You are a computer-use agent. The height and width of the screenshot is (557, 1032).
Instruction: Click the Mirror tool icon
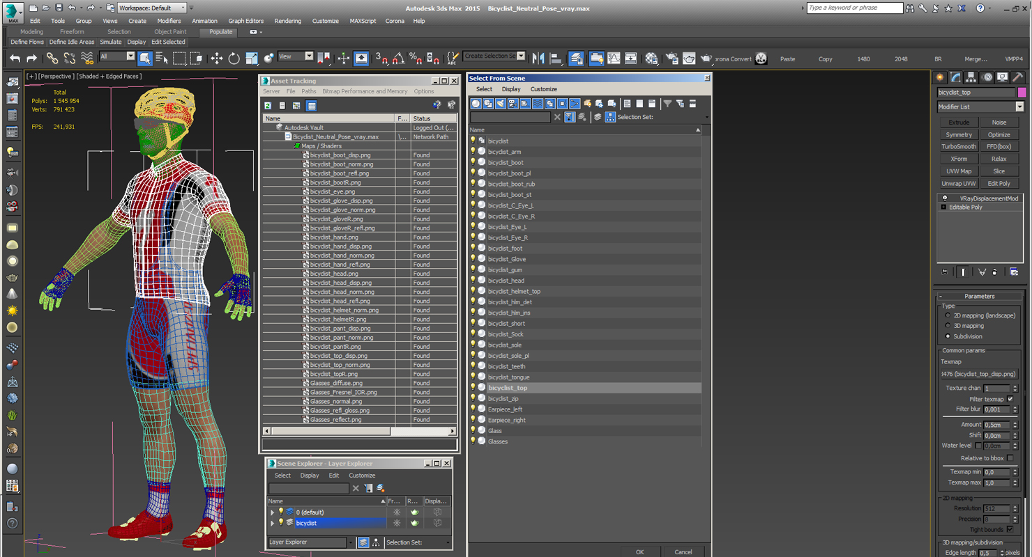[x=538, y=58]
